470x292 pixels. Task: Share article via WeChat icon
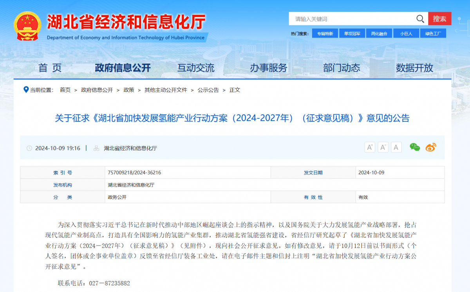coord(415,147)
